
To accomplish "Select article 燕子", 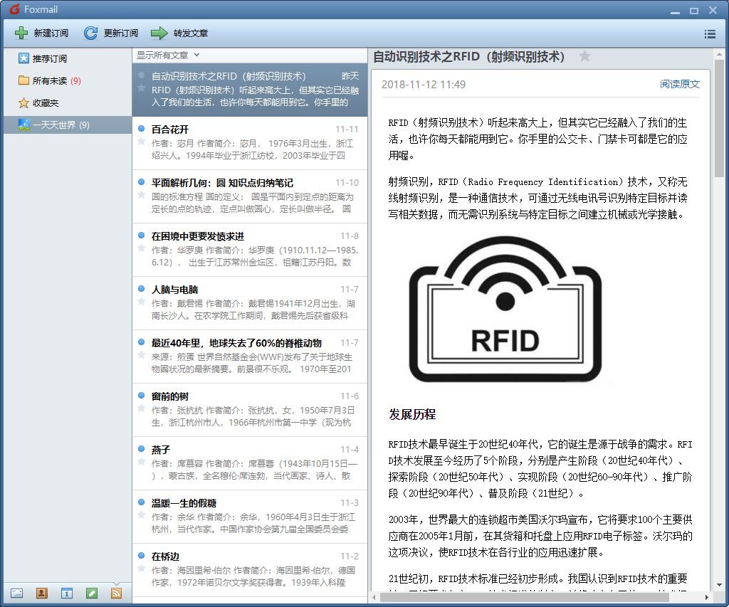I will tap(250, 464).
